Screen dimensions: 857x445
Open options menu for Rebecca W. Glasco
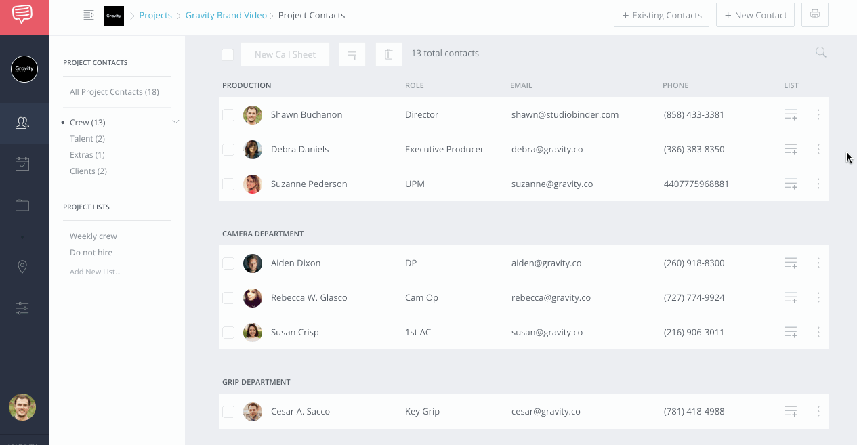818,297
